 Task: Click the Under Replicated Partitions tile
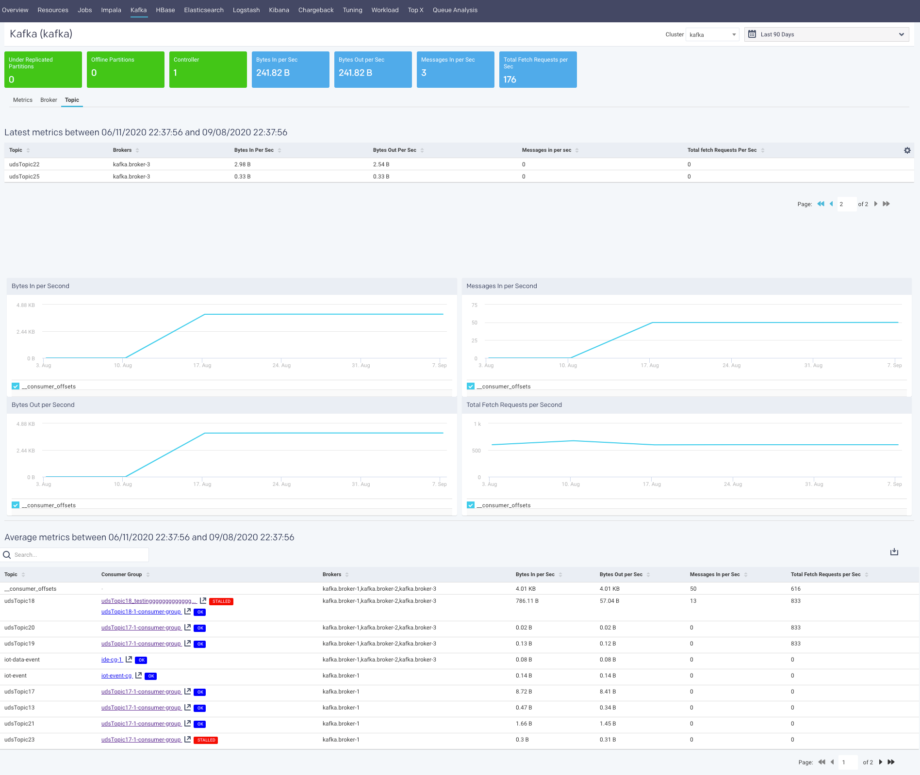pyautogui.click(x=43, y=69)
